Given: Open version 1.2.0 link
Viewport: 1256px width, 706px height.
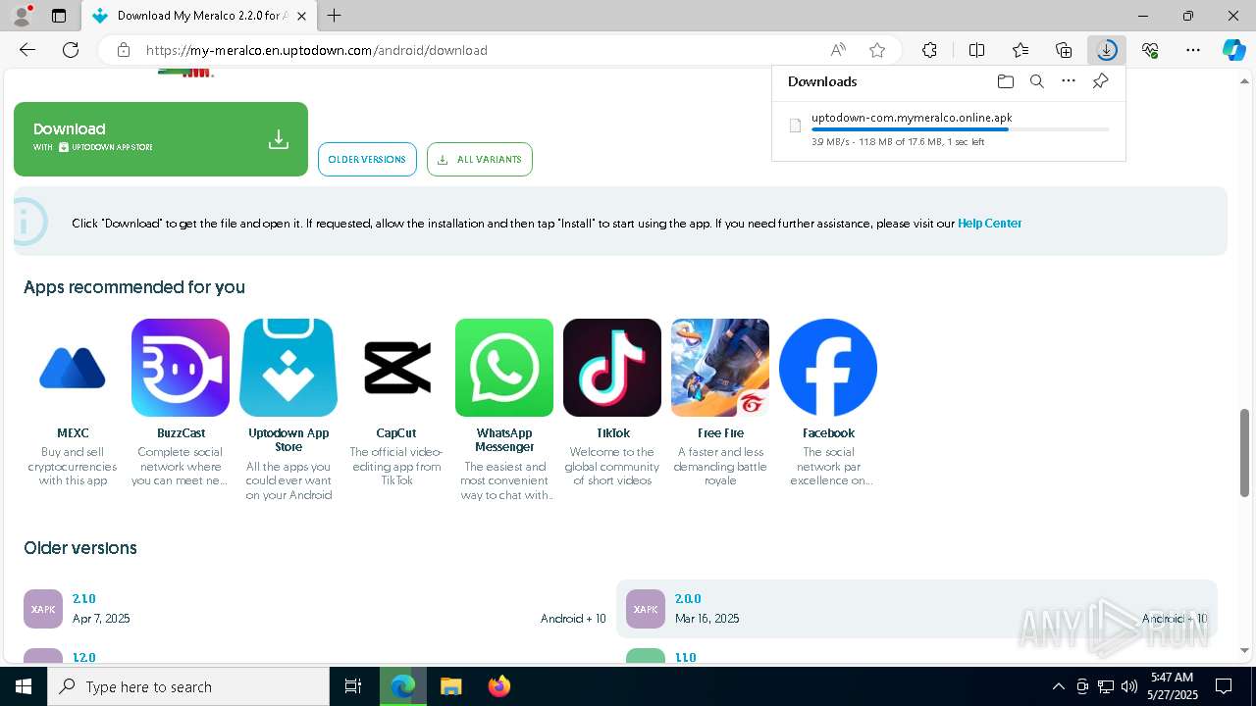Looking at the screenshot, I should point(83,657).
